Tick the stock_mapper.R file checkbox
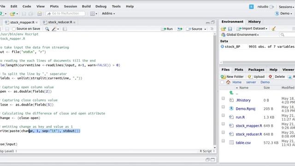295x166 pixels. coord(223,124)
